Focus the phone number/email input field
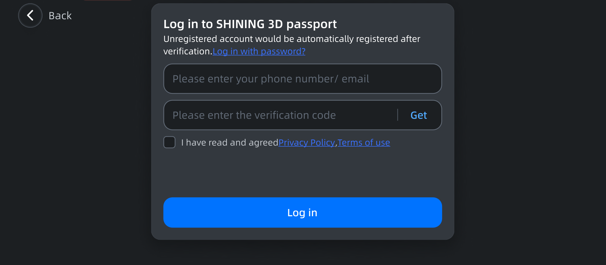The image size is (606, 265). 302,79
